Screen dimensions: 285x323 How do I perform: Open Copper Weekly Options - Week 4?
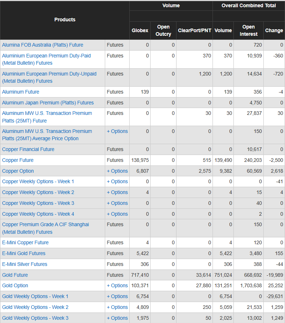[38, 214]
